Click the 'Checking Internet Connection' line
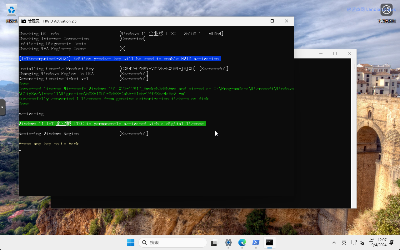400x250 pixels. pyautogui.click(x=82, y=39)
